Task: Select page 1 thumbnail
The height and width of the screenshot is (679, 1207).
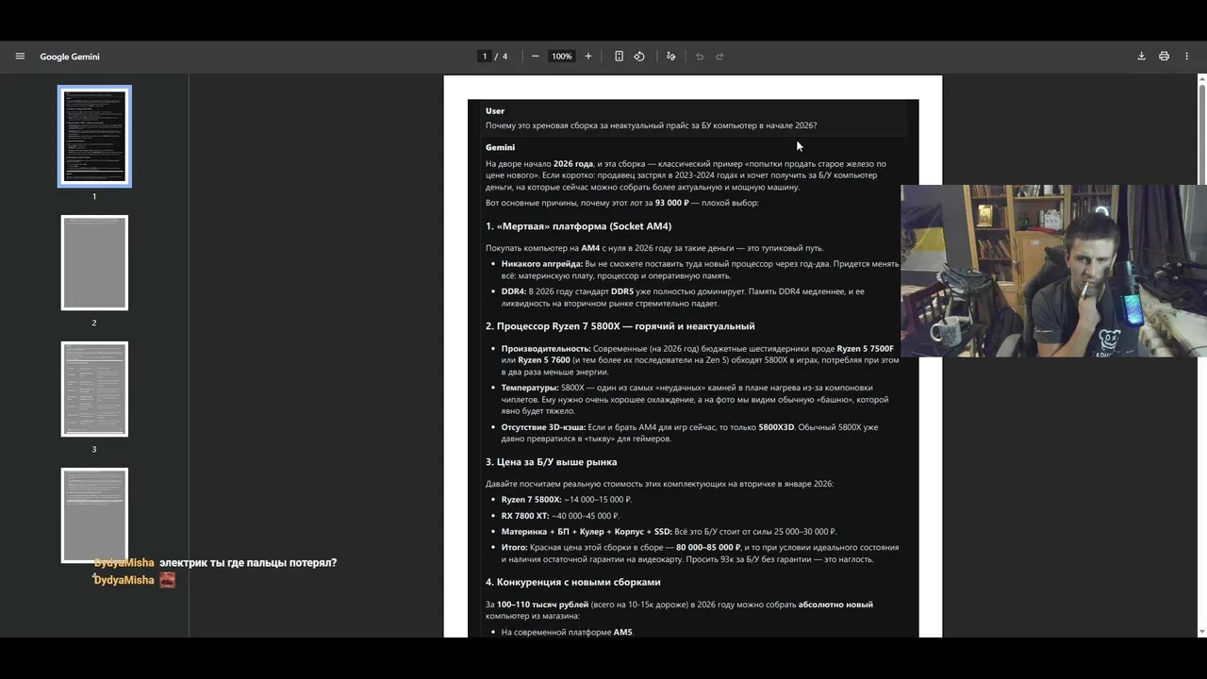Action: 94,137
